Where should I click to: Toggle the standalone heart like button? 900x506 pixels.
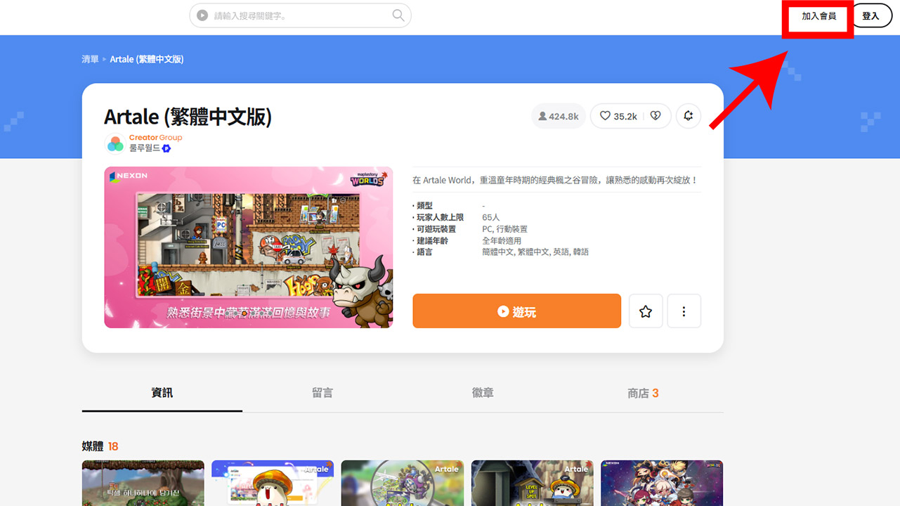pos(655,116)
